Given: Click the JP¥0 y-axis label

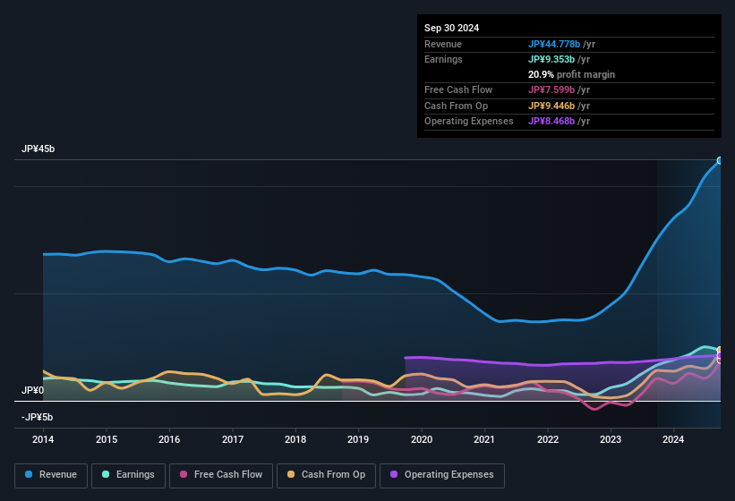Looking at the screenshot, I should point(32,390).
